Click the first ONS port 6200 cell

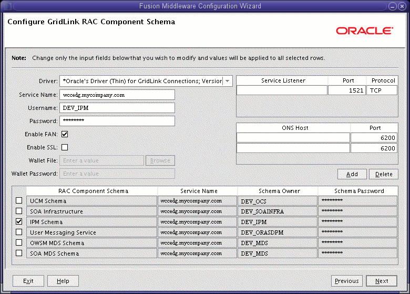click(374, 138)
